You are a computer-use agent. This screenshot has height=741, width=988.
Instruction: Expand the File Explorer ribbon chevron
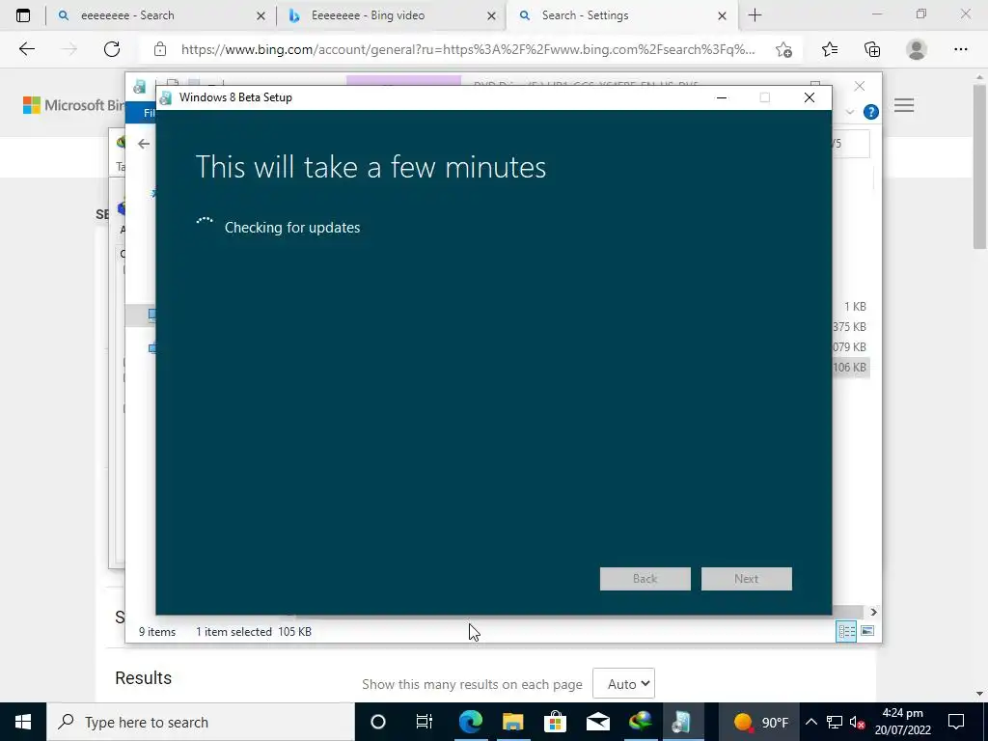pos(849,112)
